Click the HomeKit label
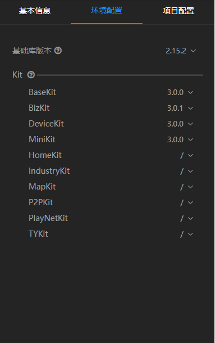 click(x=45, y=155)
